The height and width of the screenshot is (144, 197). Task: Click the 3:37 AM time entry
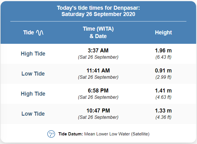[98, 51]
